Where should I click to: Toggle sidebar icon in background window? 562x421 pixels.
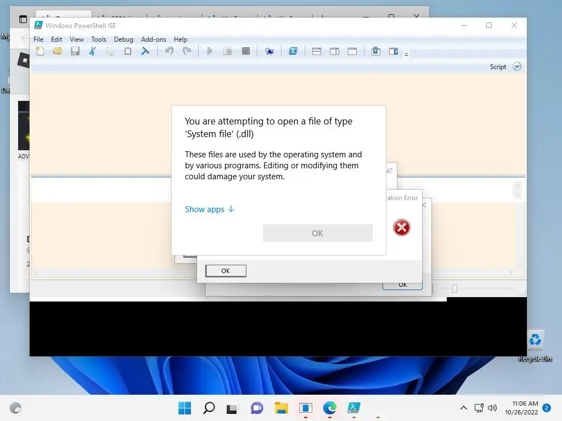[23, 19]
